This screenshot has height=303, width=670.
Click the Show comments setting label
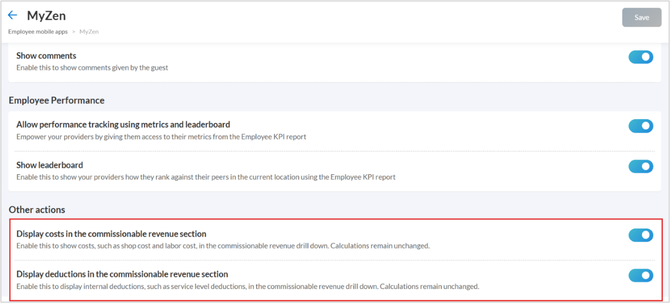point(46,56)
